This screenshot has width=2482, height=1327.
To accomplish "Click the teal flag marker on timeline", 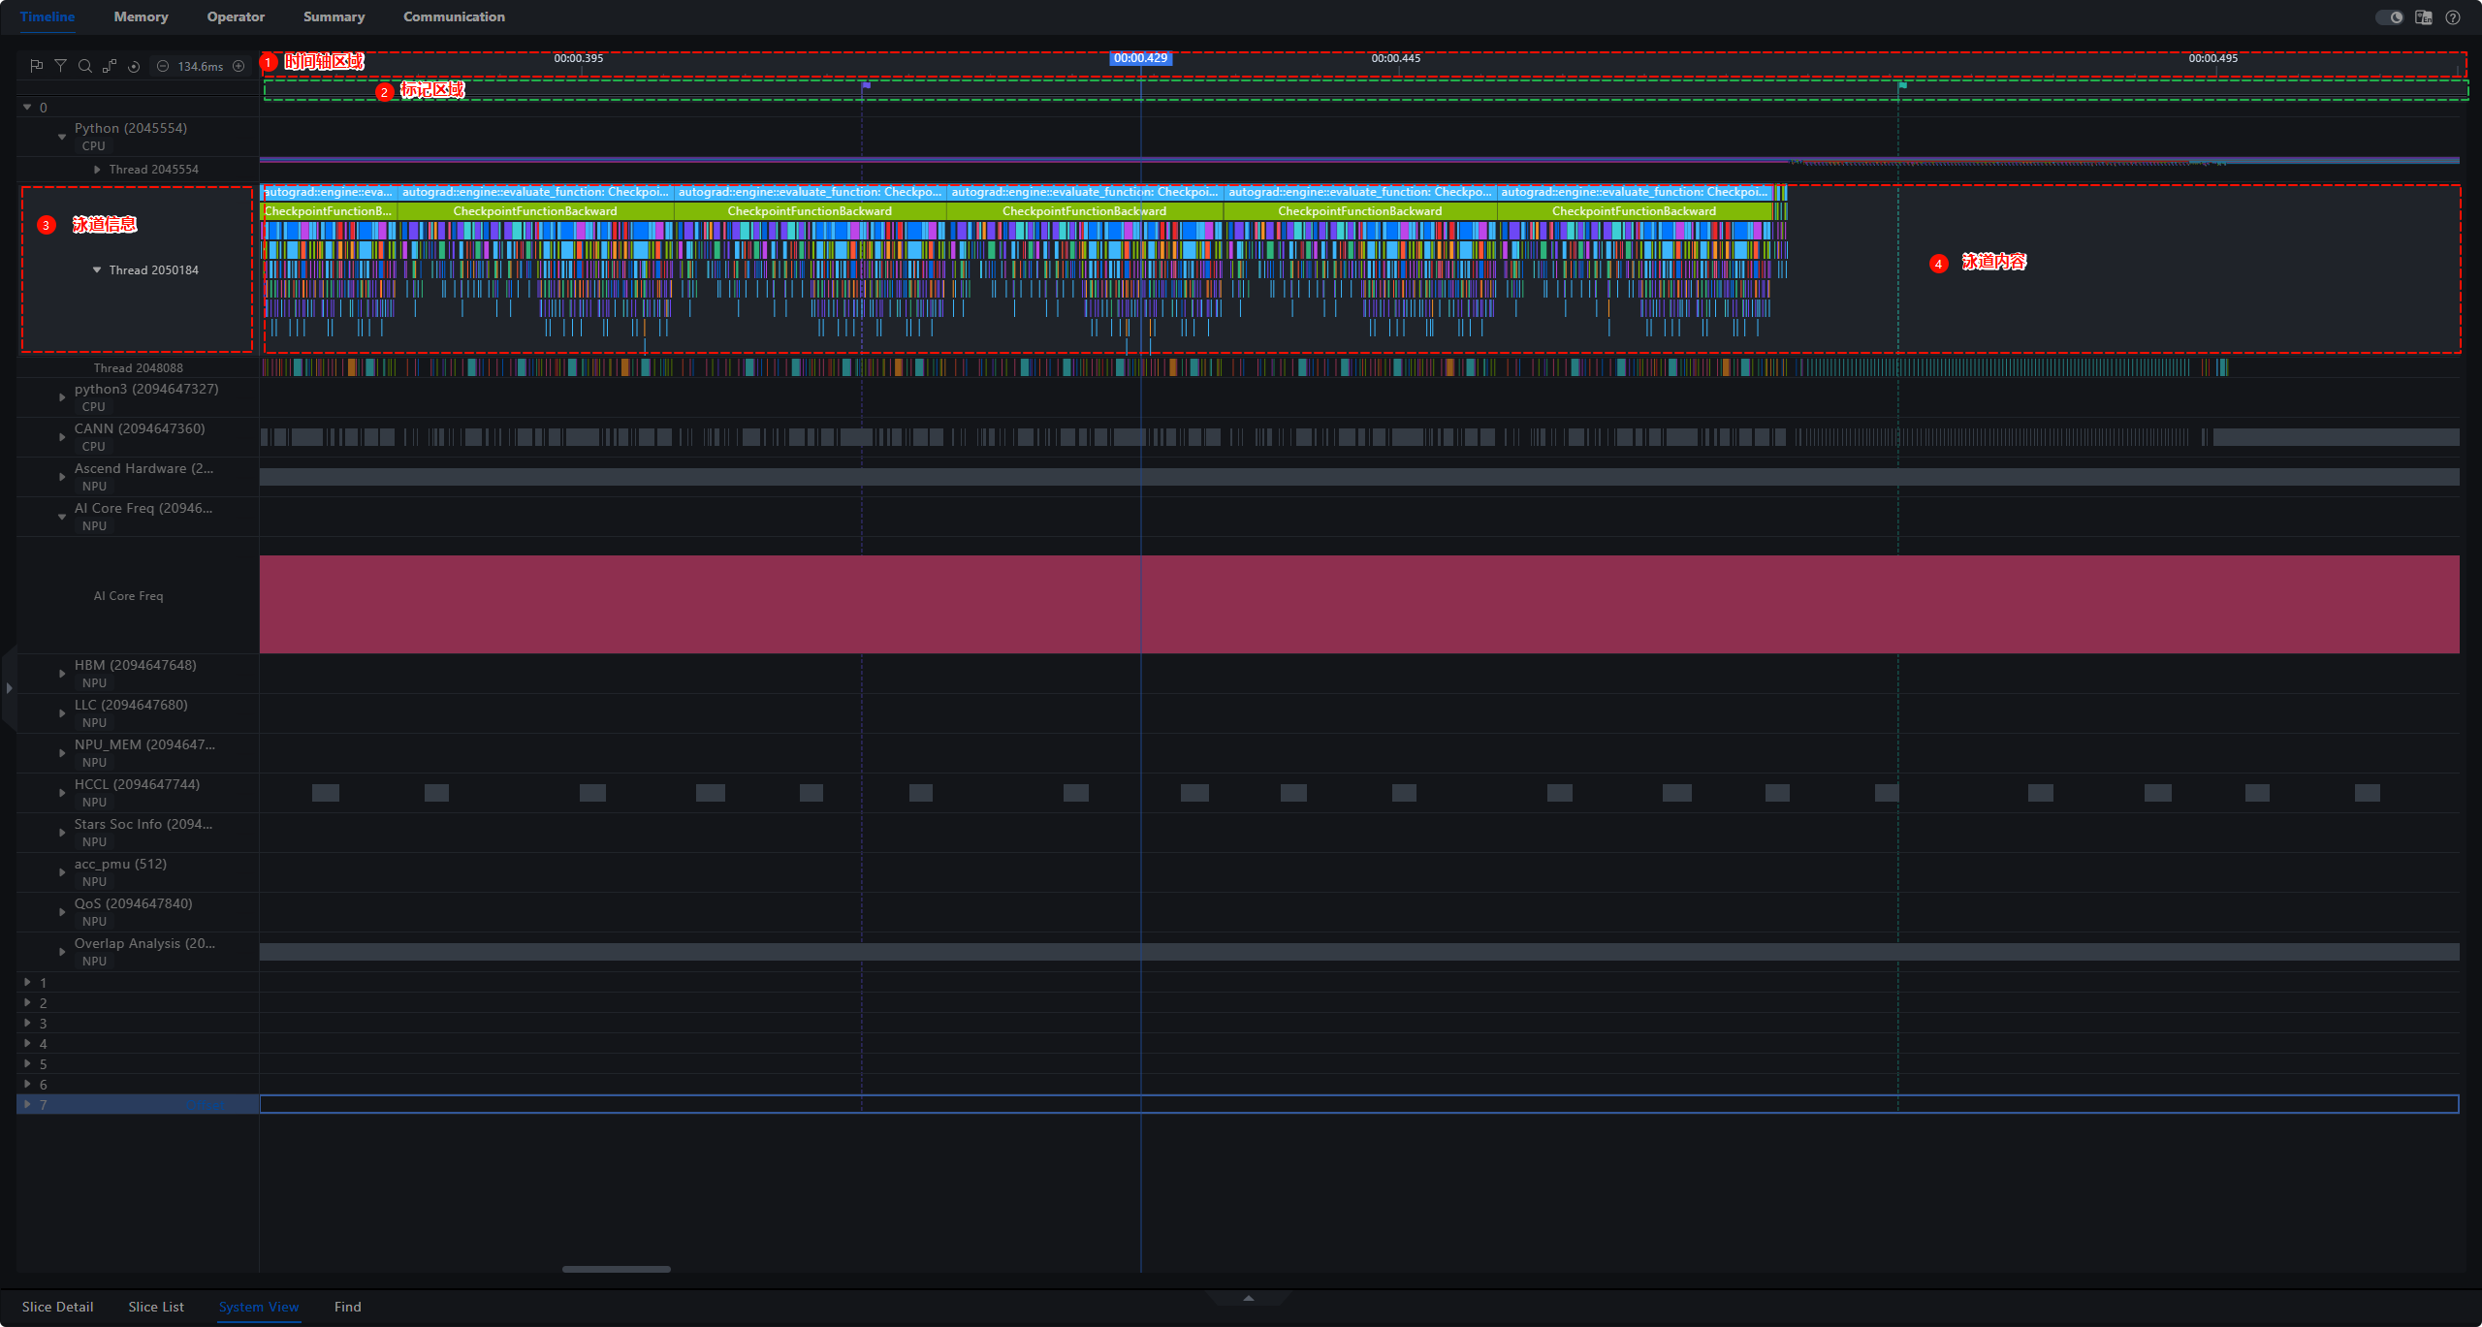I will [1902, 86].
